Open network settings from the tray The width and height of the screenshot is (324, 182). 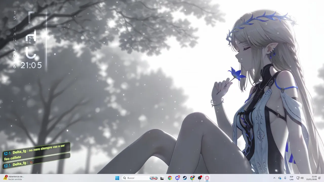(x=298, y=178)
